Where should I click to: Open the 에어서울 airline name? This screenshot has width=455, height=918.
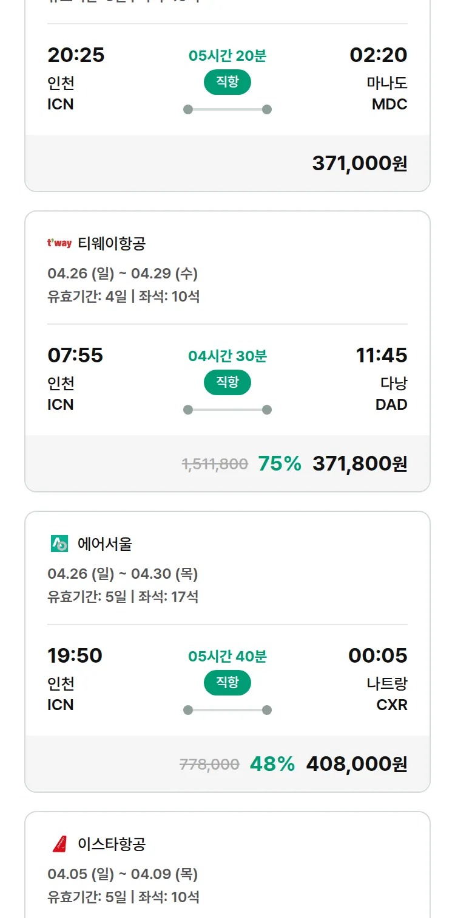coord(104,544)
